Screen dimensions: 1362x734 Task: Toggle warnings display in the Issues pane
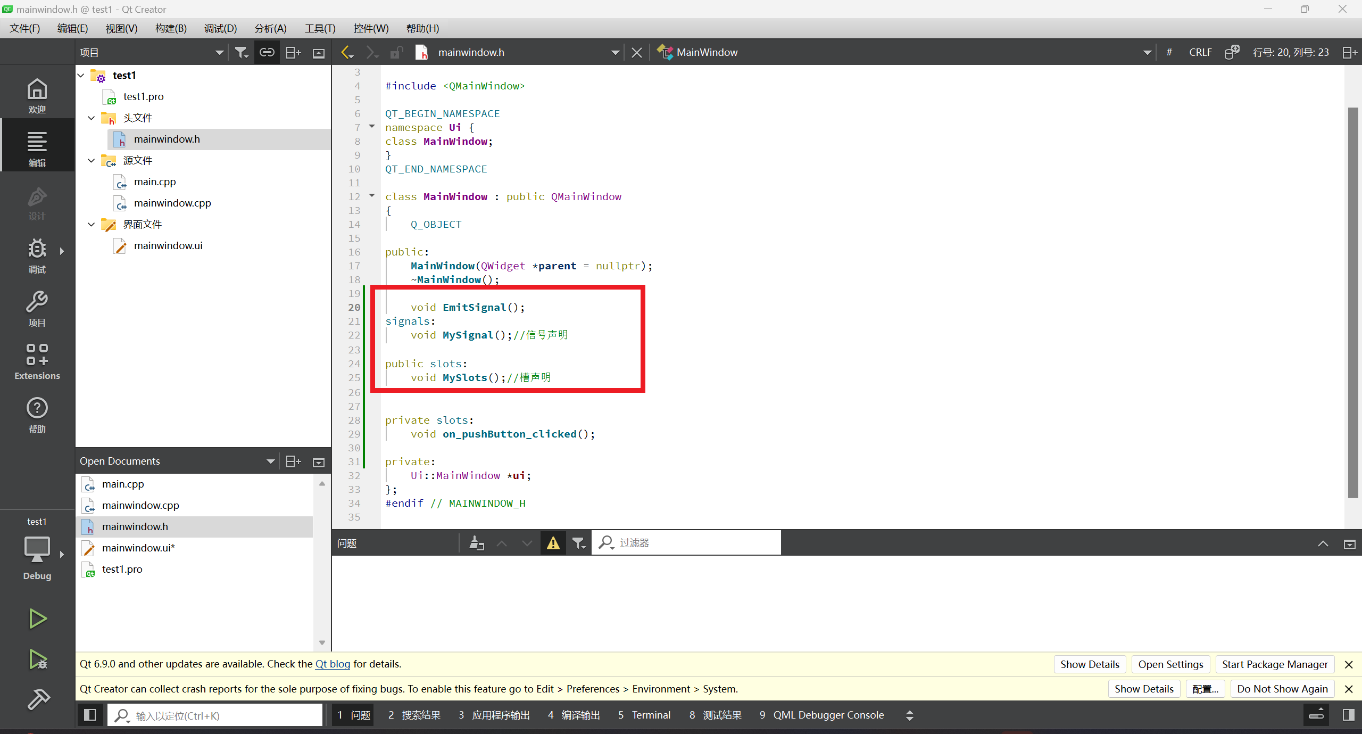553,543
